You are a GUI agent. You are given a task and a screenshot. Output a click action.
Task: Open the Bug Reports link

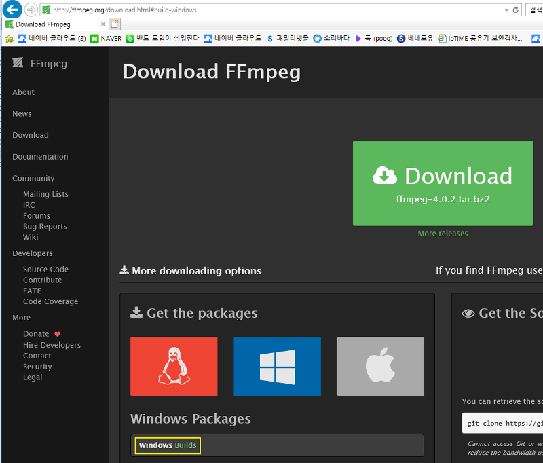point(45,226)
